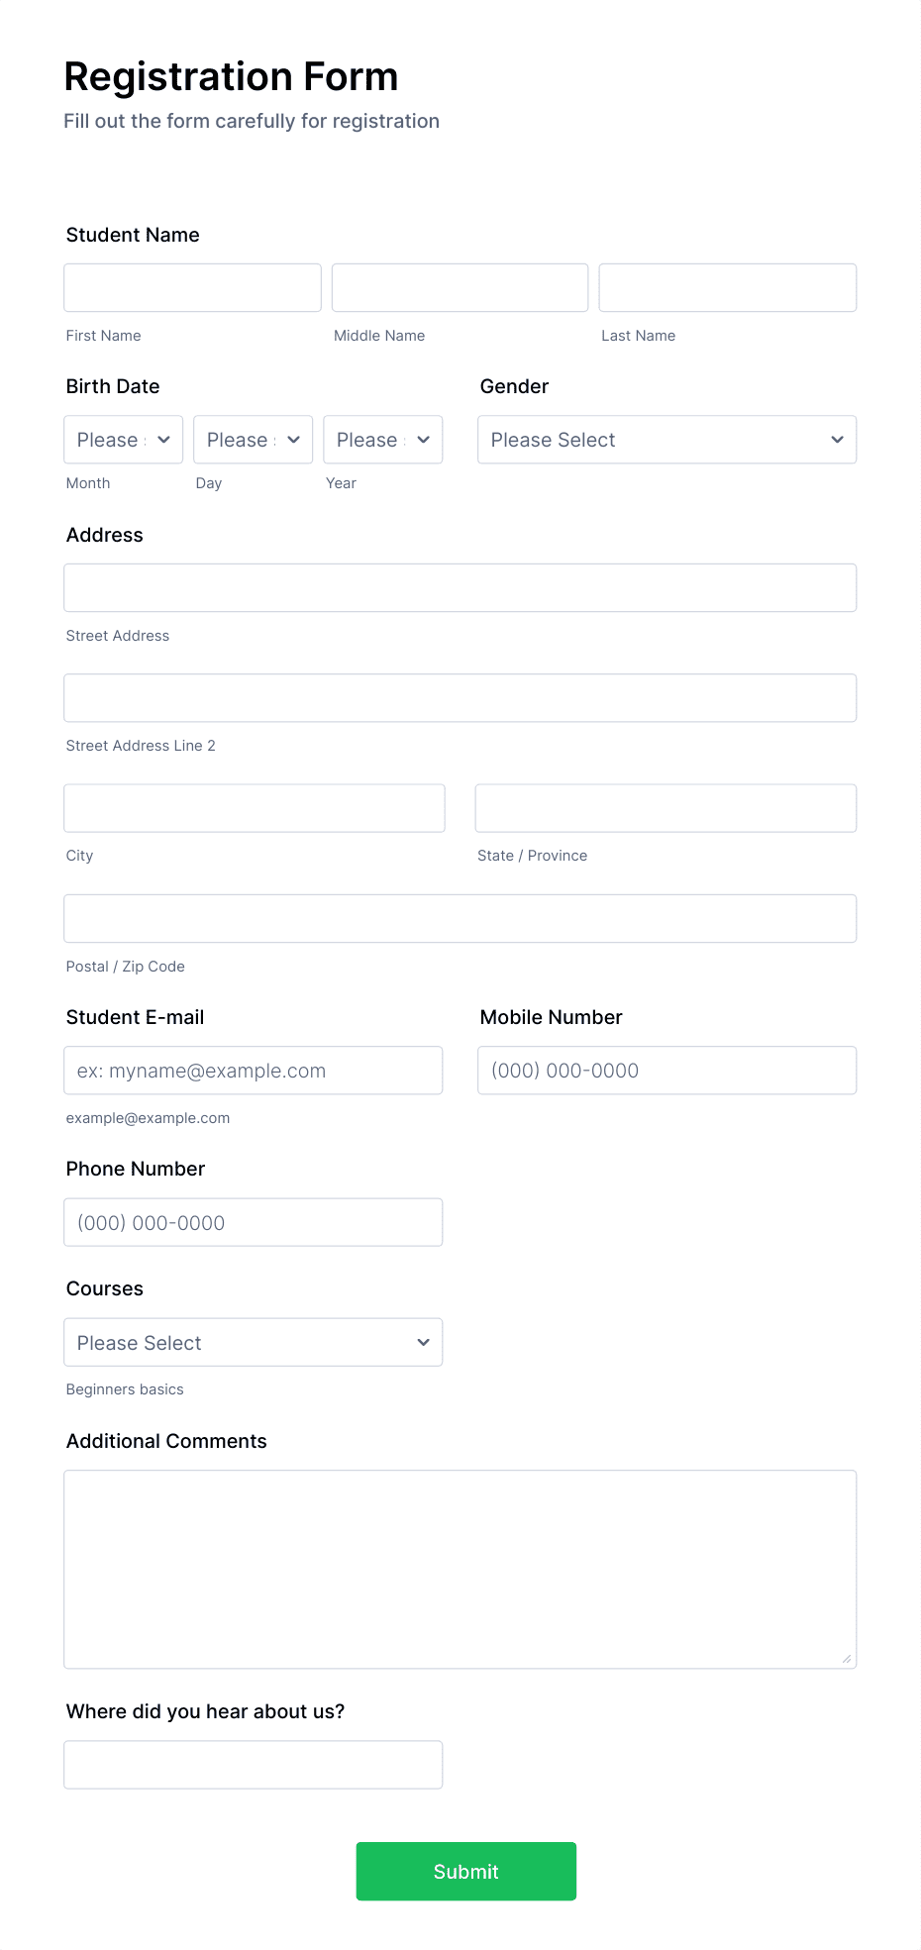This screenshot has width=921, height=1950.
Task: Click the Last Name input field
Action: point(727,287)
